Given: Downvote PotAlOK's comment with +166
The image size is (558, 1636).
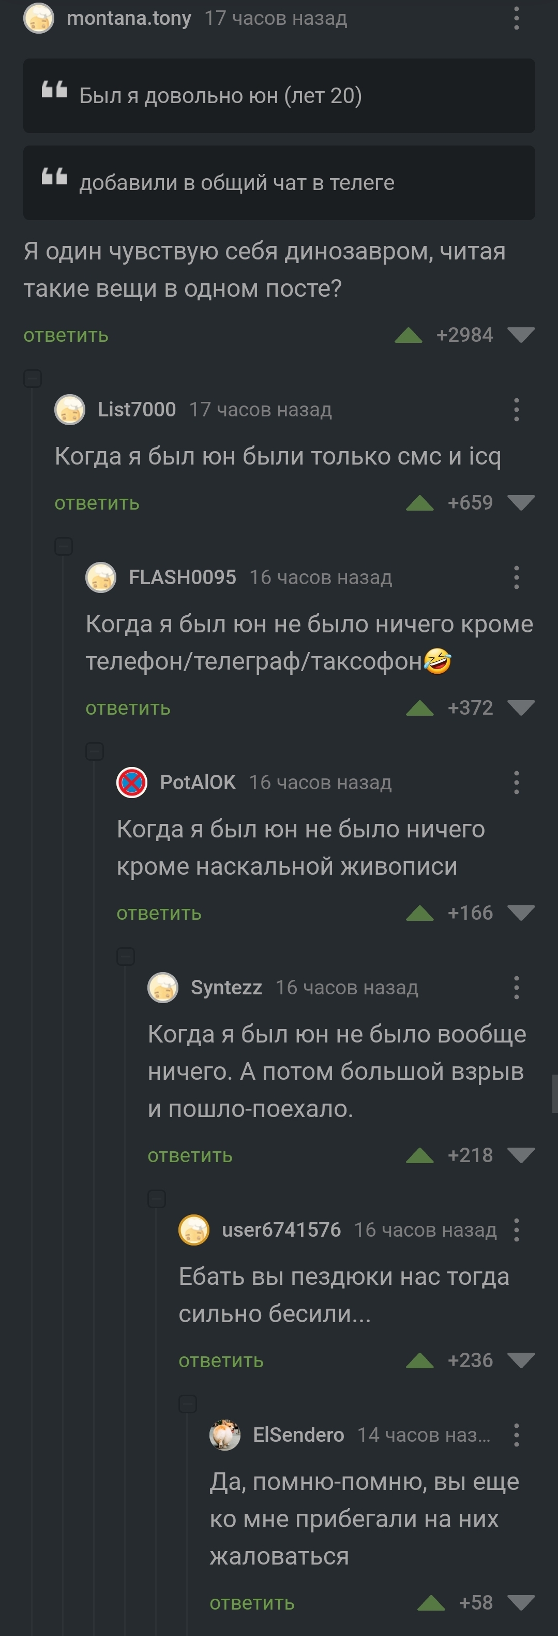Looking at the screenshot, I should point(521,913).
